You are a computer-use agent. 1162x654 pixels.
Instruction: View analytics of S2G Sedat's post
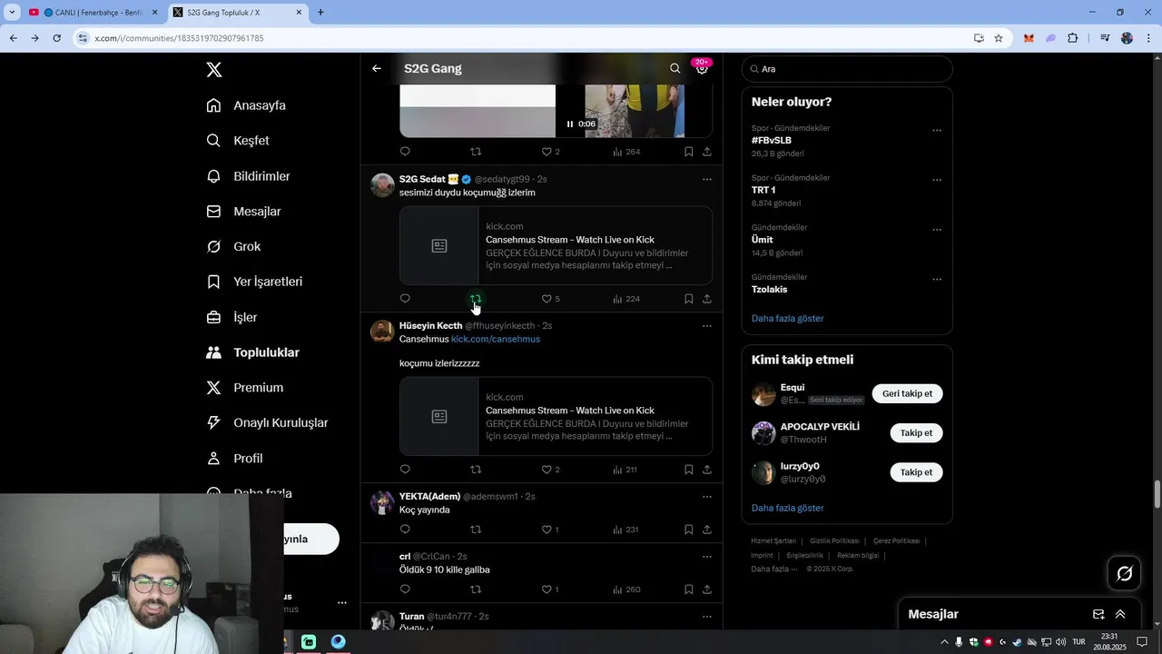click(626, 299)
